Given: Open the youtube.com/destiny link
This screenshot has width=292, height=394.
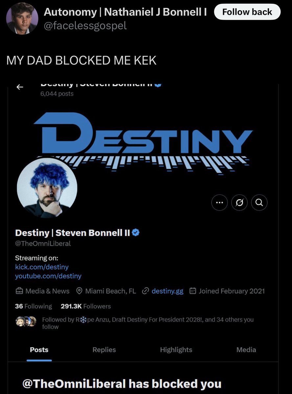Looking at the screenshot, I should point(48,276).
